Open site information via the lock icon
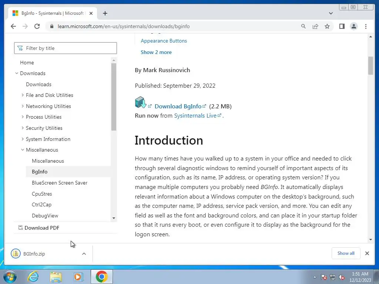 click(x=51, y=26)
